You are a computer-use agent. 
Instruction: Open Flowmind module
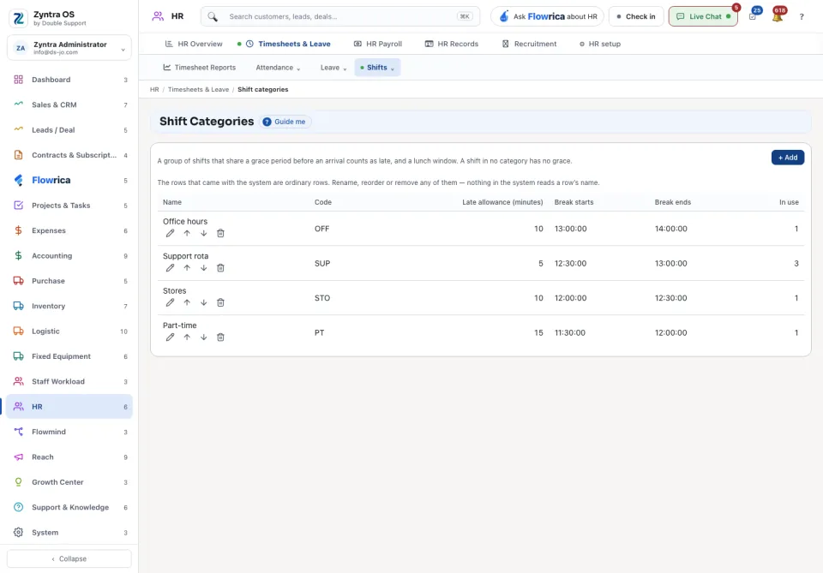(69, 432)
